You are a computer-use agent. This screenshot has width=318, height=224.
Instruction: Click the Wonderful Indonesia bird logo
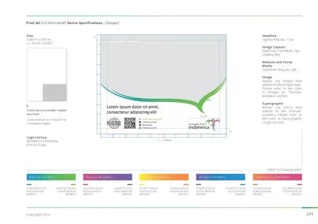coord(204,125)
